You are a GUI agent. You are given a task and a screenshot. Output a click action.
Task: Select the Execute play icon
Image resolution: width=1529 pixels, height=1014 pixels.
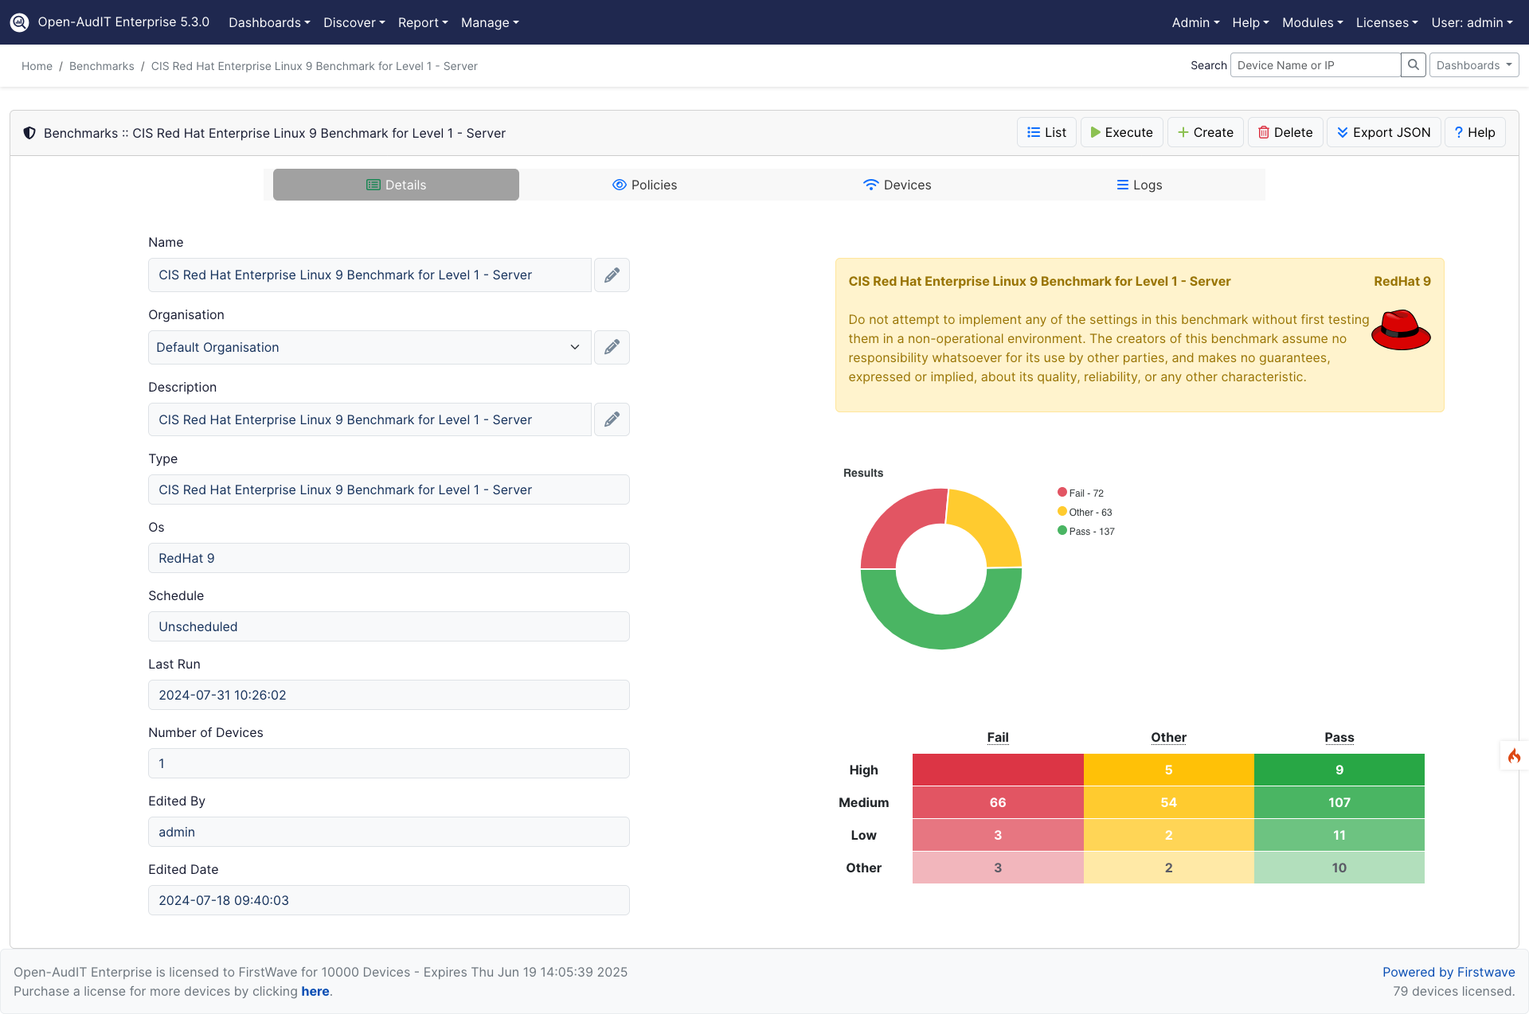(1094, 132)
